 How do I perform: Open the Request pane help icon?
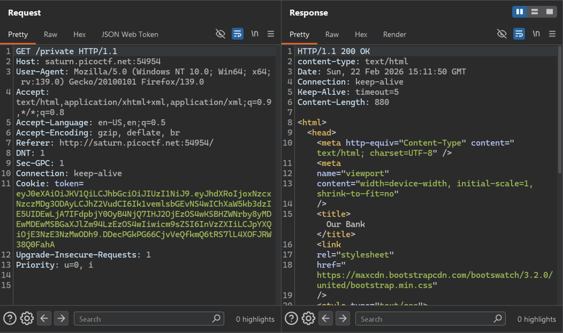point(10,319)
